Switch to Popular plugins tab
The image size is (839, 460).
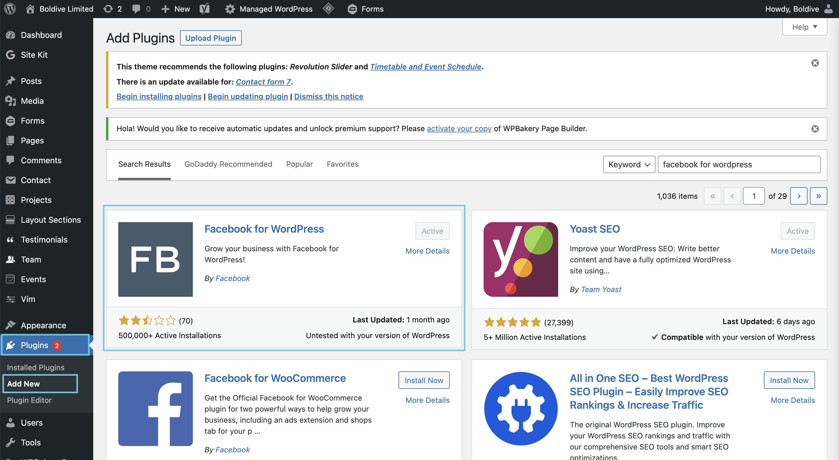299,164
